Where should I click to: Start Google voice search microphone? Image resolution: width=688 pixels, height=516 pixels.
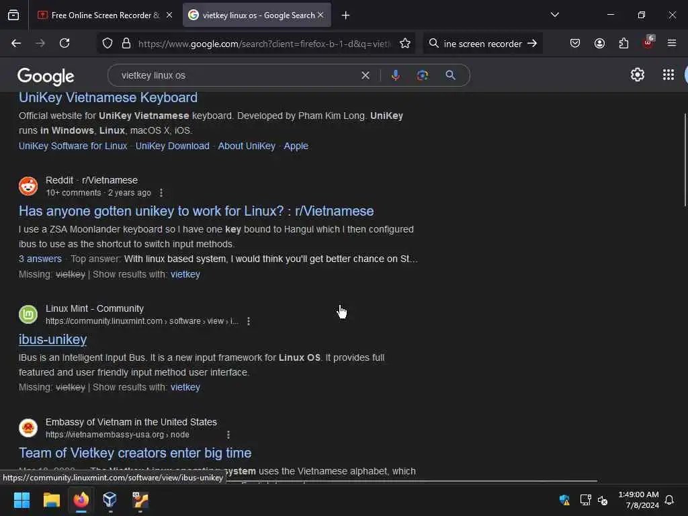pyautogui.click(x=395, y=75)
